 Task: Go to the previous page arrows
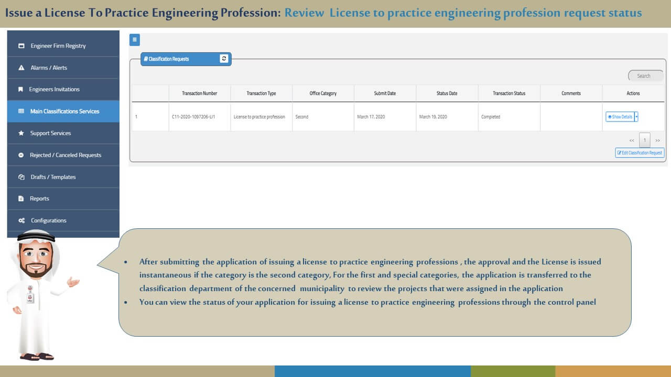coord(632,140)
